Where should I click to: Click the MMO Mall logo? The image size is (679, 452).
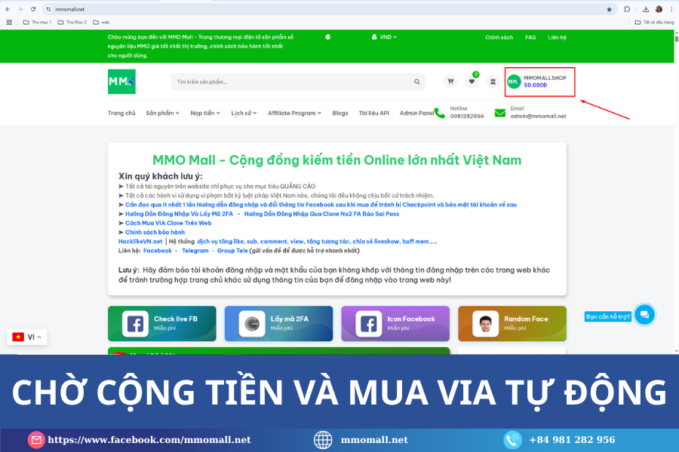(121, 81)
